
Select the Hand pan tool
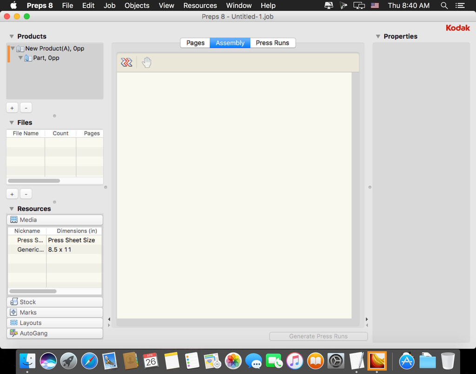(146, 62)
